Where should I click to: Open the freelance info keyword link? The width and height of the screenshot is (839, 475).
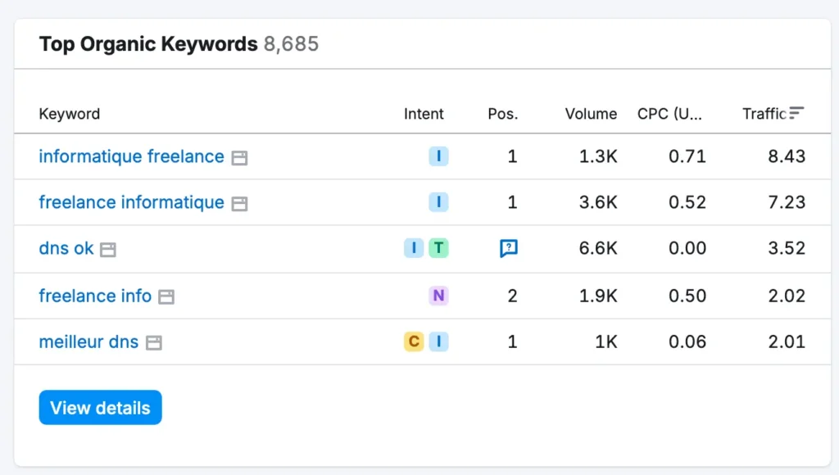pyautogui.click(x=95, y=296)
